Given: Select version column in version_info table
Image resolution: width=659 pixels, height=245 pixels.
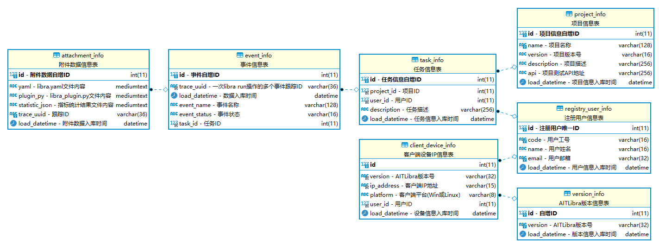Looking at the screenshot, I should [584, 225].
